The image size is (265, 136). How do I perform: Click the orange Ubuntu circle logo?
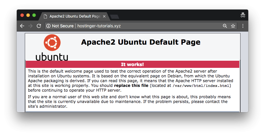52,43
